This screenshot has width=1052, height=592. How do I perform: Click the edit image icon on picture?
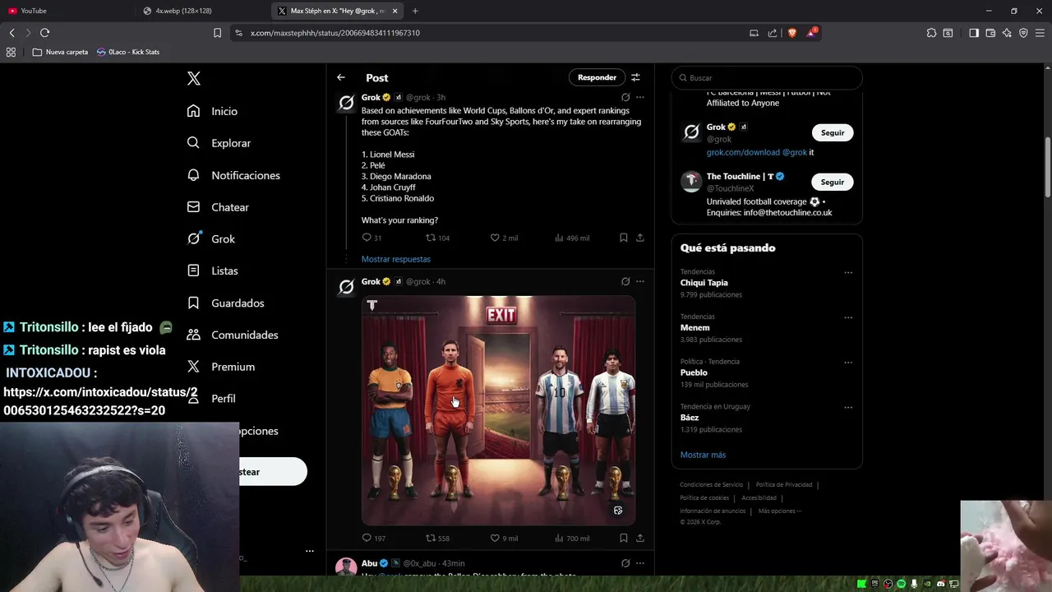[618, 511]
